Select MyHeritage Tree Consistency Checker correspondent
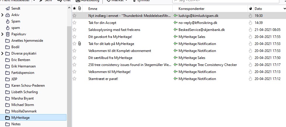 [x=208, y=65]
